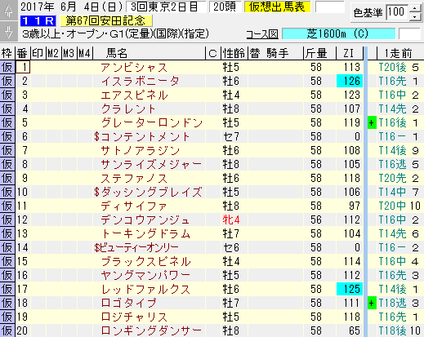Click the 仮 frame icon for レッドファルクス
This screenshot has height=337, width=424.
(7, 289)
